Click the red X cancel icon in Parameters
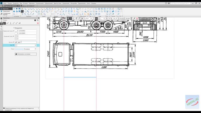Viewport: 201px width, 113px height. (38, 23)
